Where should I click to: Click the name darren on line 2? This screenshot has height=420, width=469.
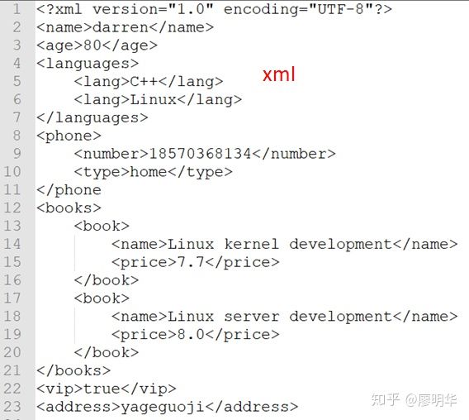pyautogui.click(x=121, y=27)
